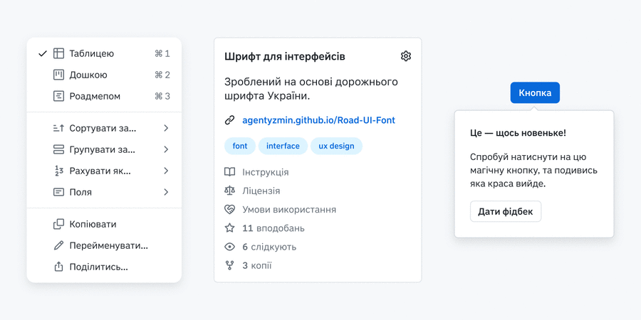Click the Дати фідбек button
The height and width of the screenshot is (320, 641).
click(x=505, y=211)
